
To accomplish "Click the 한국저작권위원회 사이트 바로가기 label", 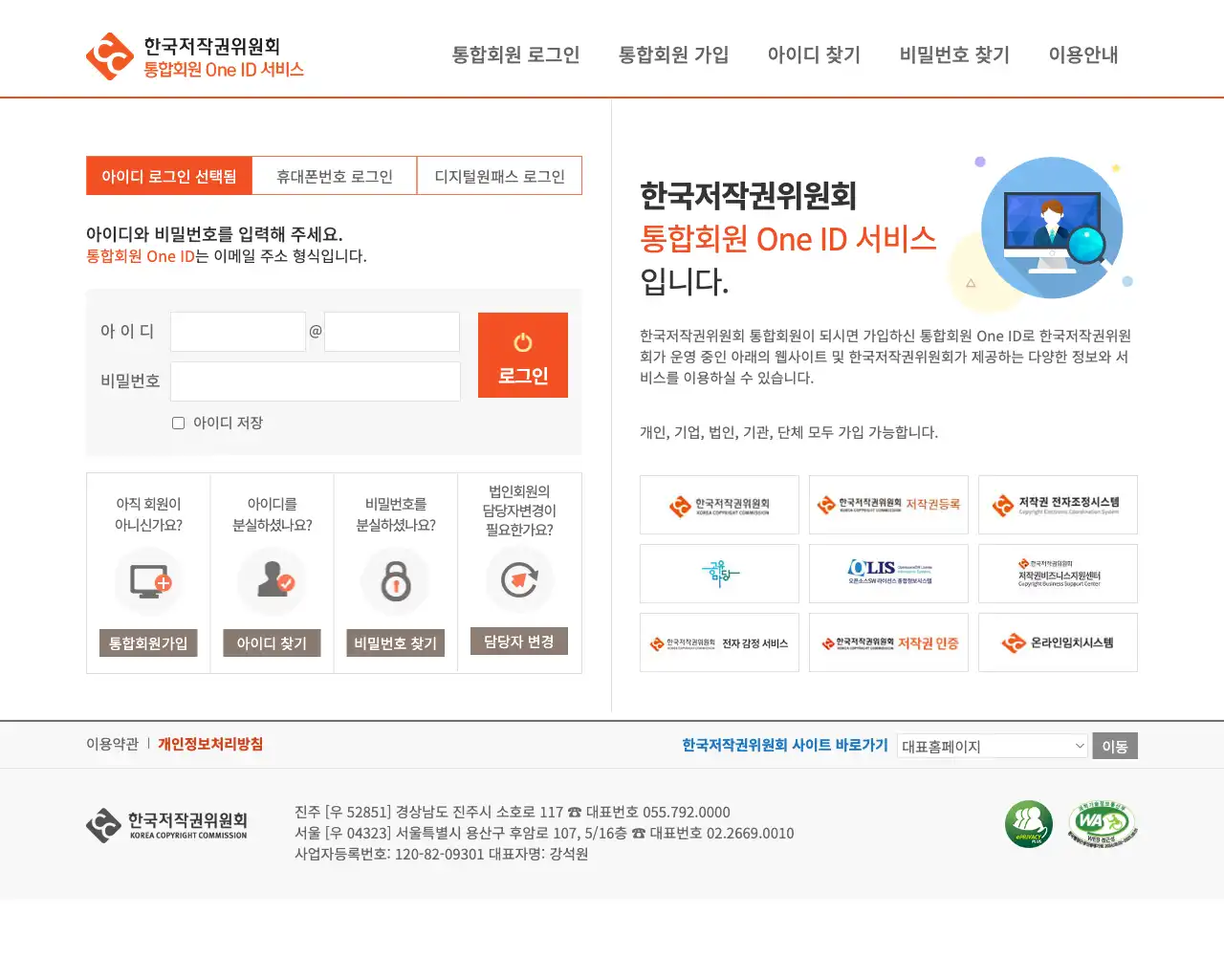I will [785, 745].
